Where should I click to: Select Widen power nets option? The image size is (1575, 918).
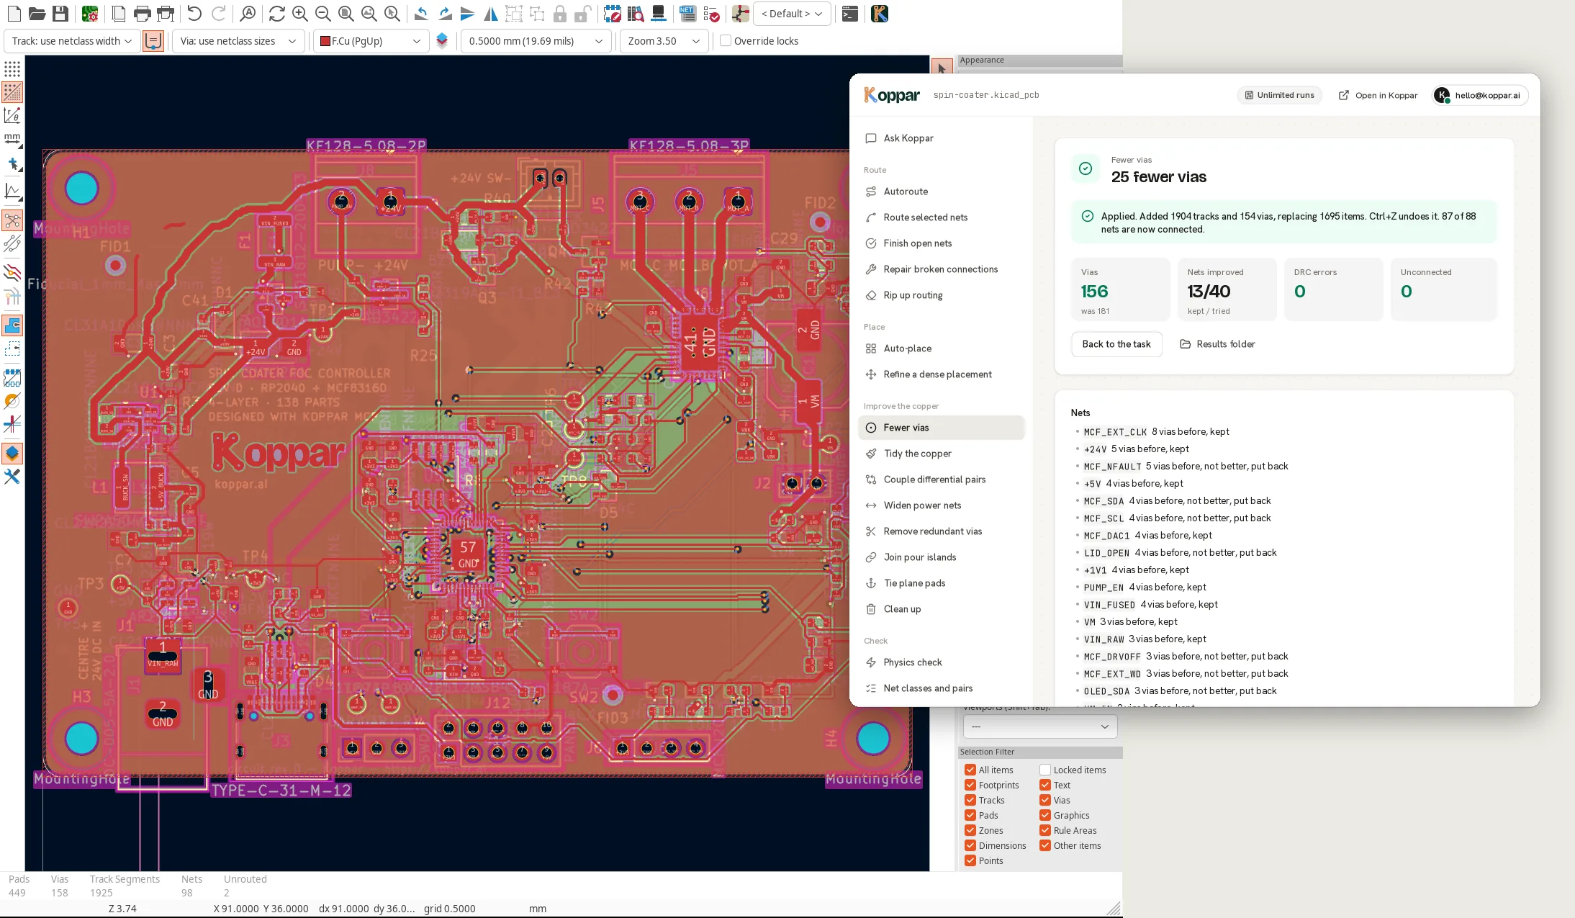(941, 505)
